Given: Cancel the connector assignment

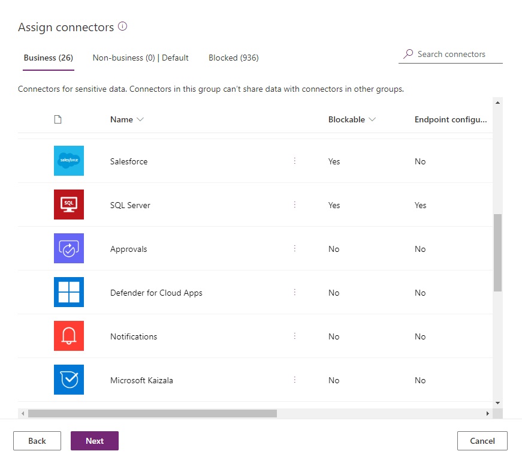Looking at the screenshot, I should (482, 440).
